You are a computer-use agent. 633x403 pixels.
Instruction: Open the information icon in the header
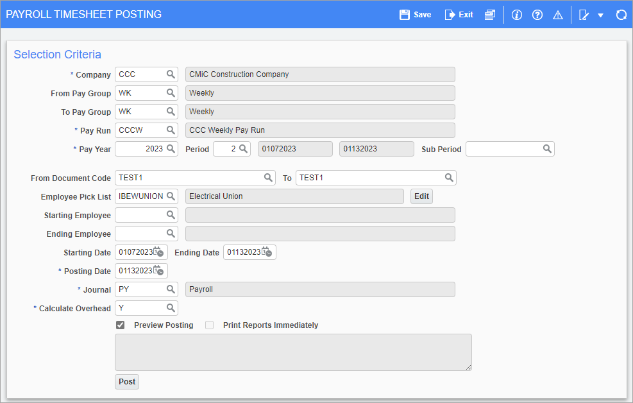click(517, 14)
